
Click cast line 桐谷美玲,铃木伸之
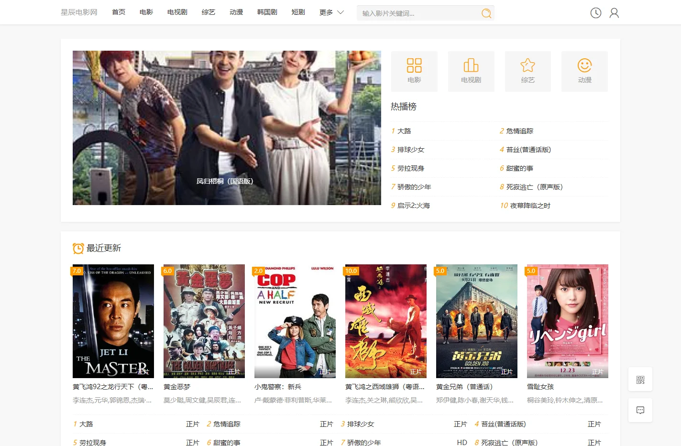pos(565,400)
